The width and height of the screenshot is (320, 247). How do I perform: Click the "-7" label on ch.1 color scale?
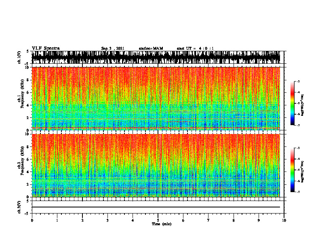click(x=298, y=125)
